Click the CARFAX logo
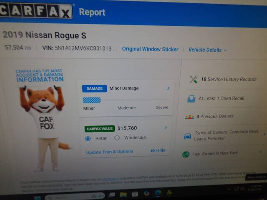The height and width of the screenshot is (200, 267). click(x=36, y=10)
